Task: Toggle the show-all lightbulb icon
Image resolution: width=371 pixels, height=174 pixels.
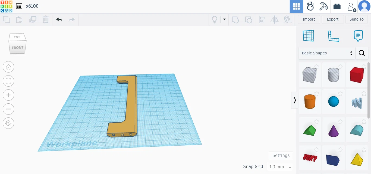Action: 215,19
